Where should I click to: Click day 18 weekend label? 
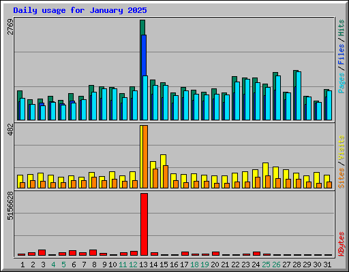point(194,265)
